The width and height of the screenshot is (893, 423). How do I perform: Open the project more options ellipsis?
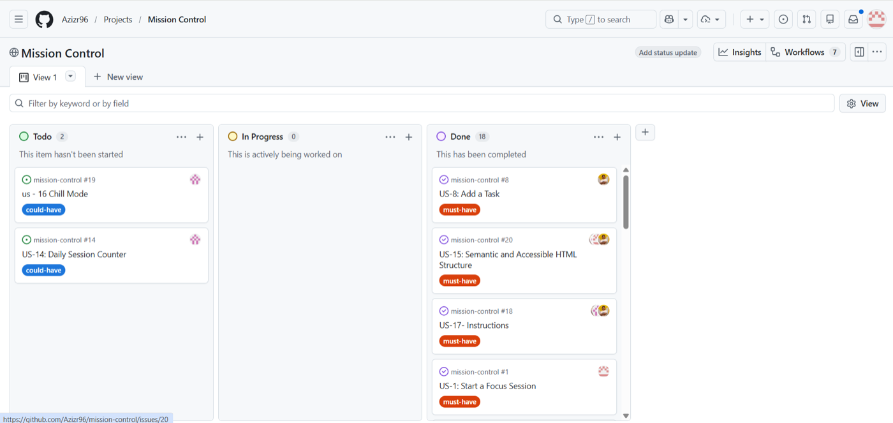click(877, 52)
